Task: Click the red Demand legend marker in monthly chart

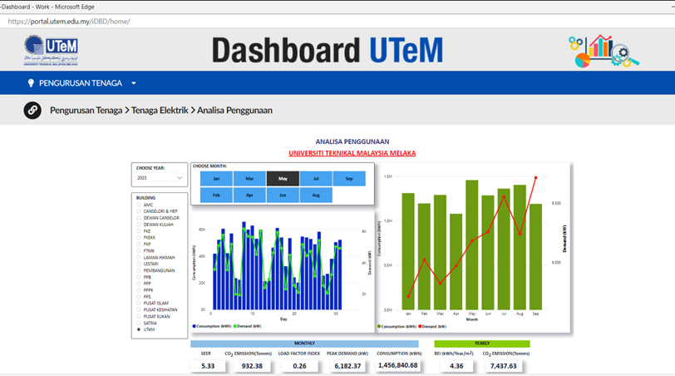Action: point(419,327)
